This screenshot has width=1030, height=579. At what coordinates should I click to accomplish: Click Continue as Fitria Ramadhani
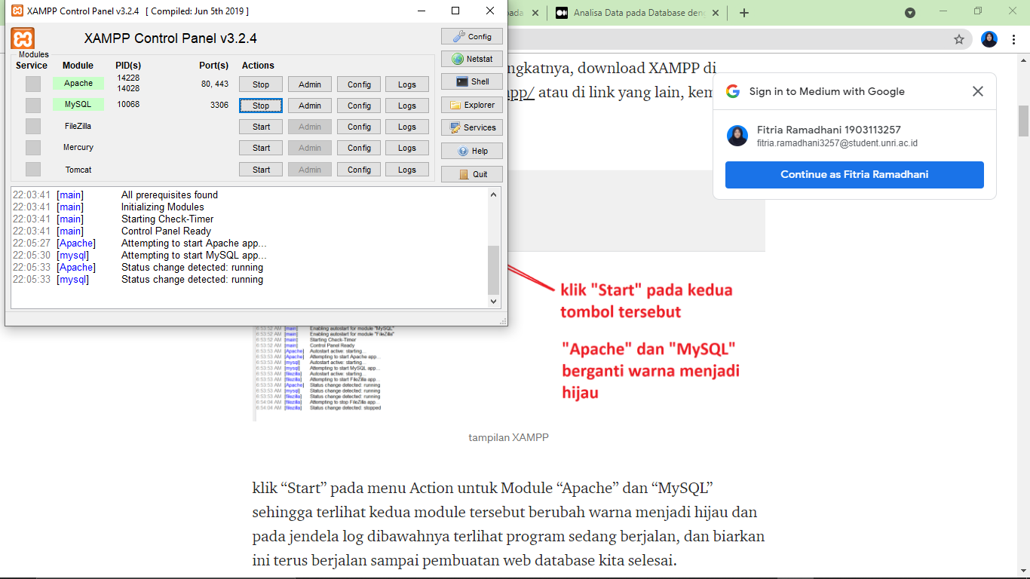click(854, 174)
